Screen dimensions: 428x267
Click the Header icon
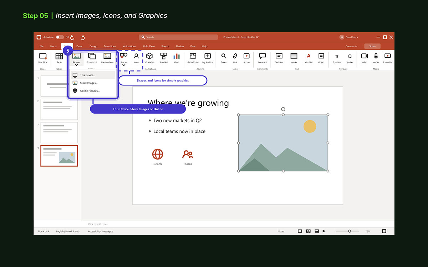tap(294, 56)
